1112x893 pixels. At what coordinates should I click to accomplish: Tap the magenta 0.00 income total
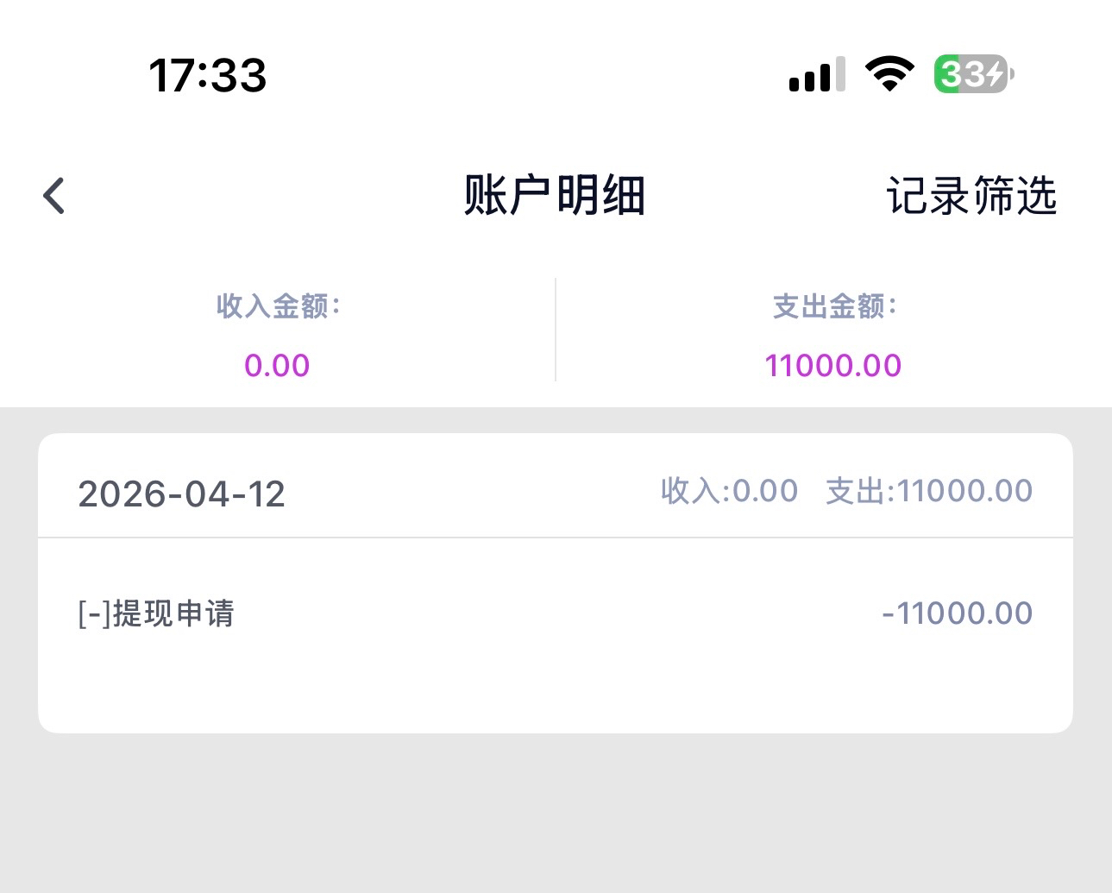(x=277, y=366)
